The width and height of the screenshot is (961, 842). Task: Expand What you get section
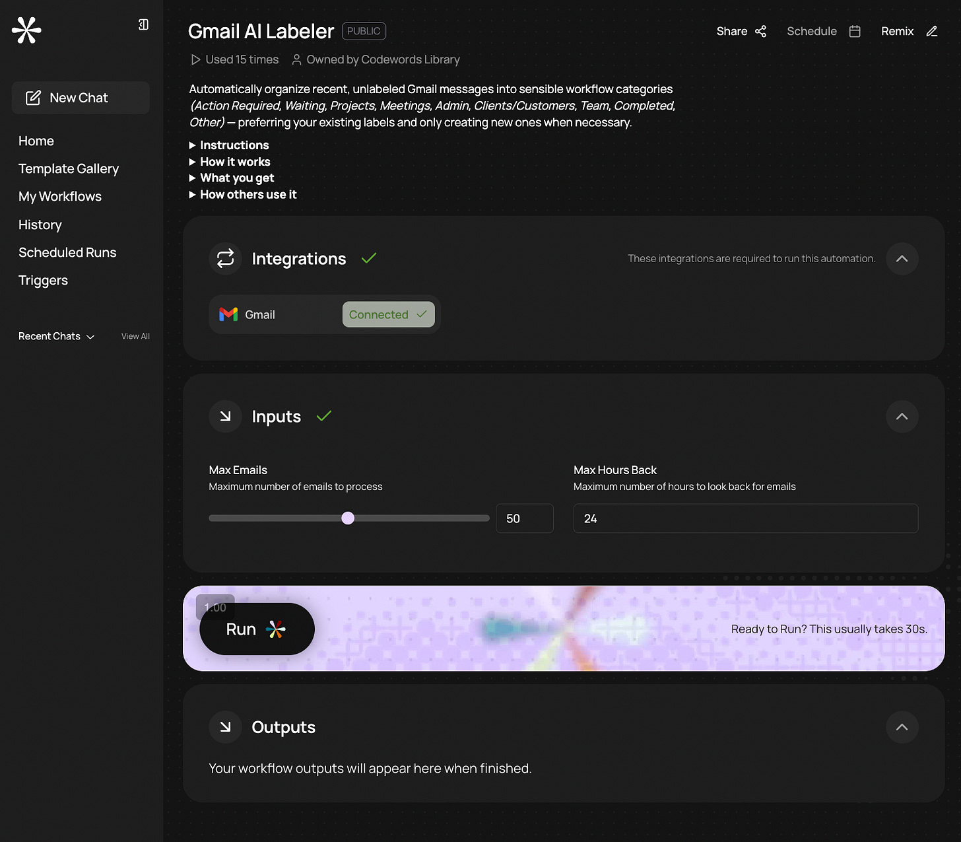[x=231, y=178]
